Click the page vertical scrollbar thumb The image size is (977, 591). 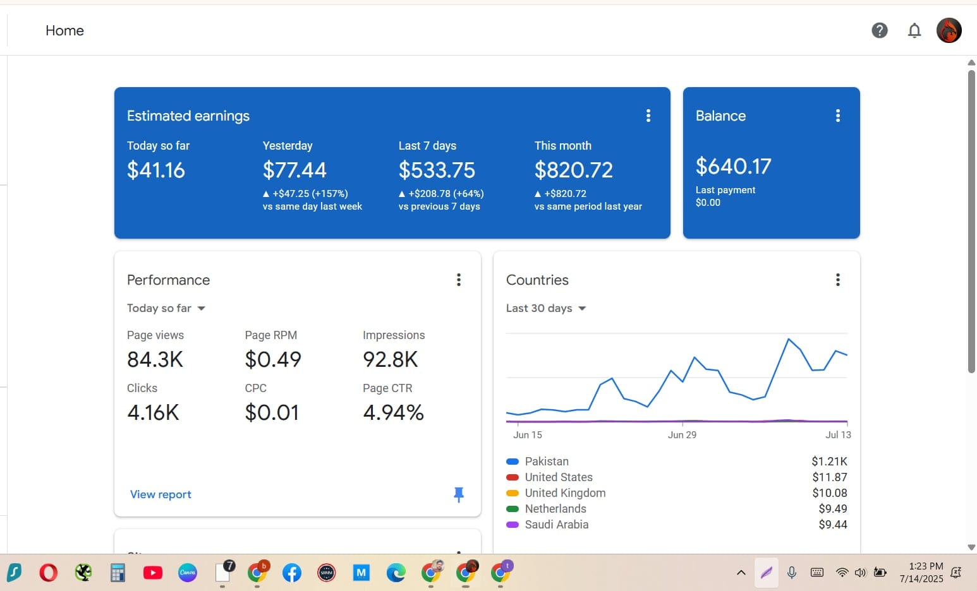(971, 221)
